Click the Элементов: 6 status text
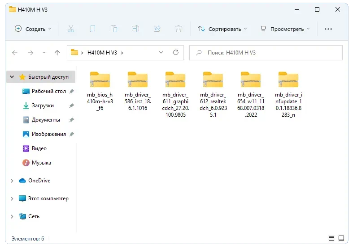353x249 pixels. coord(28,239)
